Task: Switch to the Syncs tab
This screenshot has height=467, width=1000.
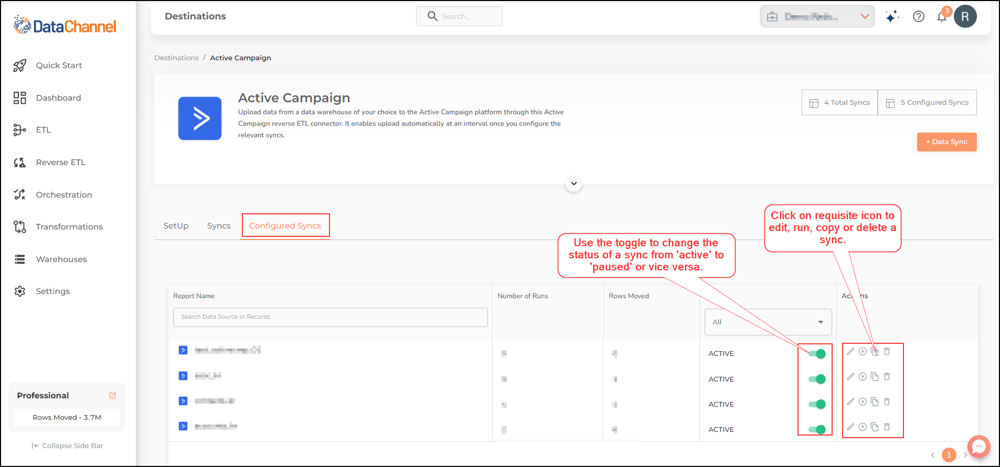Action: pyautogui.click(x=219, y=226)
